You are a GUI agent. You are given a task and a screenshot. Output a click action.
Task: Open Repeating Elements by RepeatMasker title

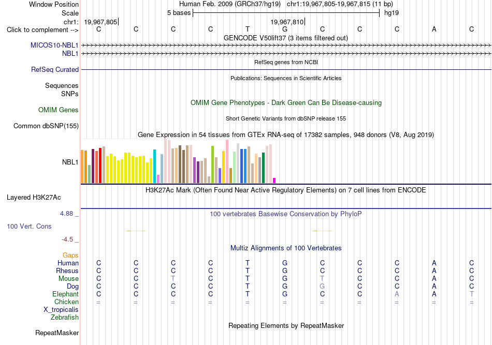click(286, 325)
